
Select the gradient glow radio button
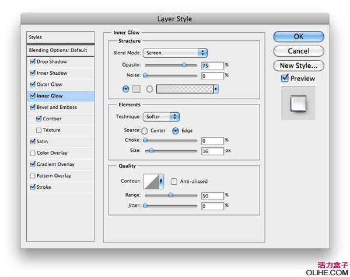click(x=149, y=89)
